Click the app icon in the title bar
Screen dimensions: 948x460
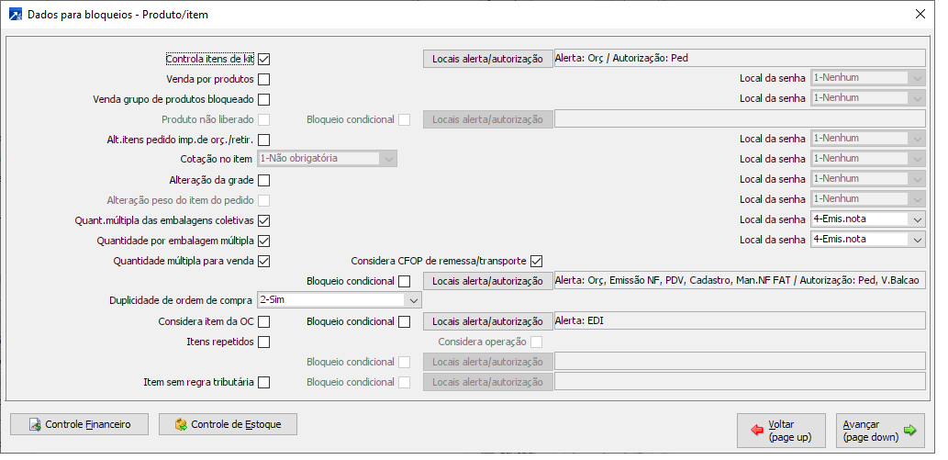click(x=15, y=14)
